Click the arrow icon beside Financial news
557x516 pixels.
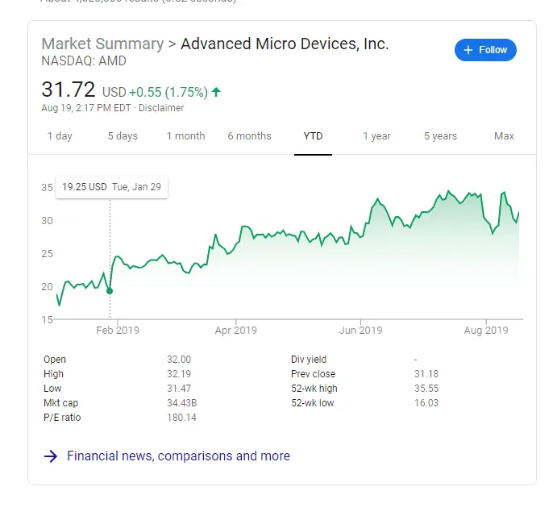coord(51,456)
